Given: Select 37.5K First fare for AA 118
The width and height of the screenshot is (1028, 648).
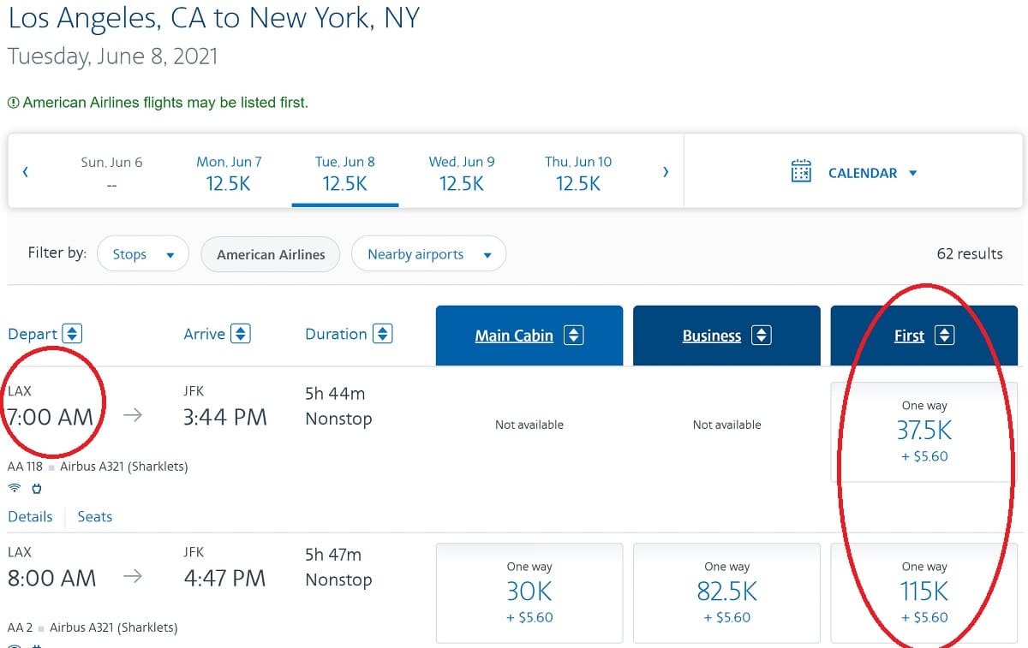Looking at the screenshot, I should pyautogui.click(x=924, y=431).
